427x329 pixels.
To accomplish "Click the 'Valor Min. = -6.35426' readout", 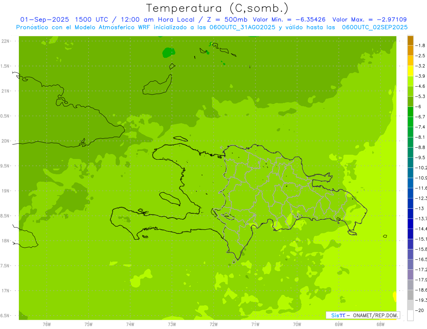I will [x=290, y=20].
